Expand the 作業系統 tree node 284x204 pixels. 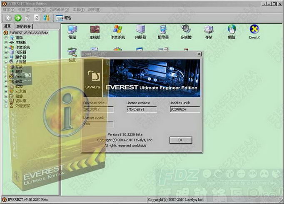pos(6,48)
